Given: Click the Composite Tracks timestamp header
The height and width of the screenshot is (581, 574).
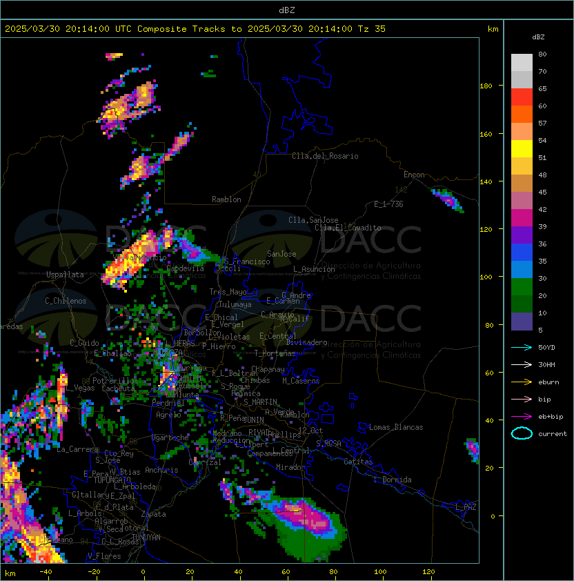Looking at the screenshot, I should (195, 29).
